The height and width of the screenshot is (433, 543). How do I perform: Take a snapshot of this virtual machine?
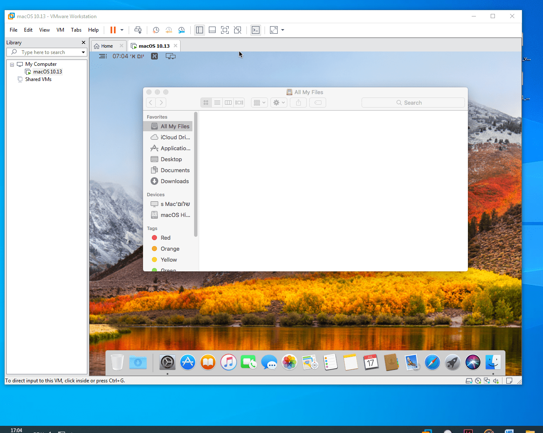tap(156, 30)
